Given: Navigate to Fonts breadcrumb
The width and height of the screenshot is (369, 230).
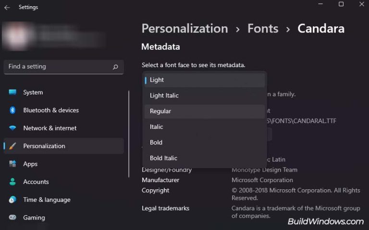Looking at the screenshot, I should (263, 29).
